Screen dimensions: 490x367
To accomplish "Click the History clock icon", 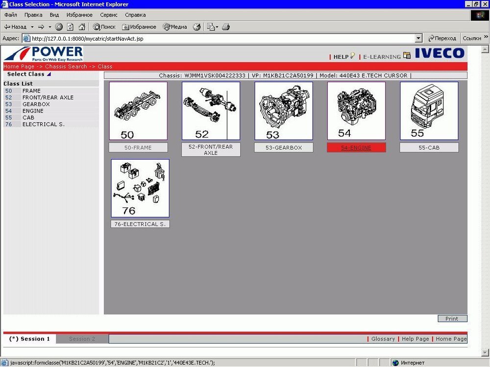I will [196, 27].
